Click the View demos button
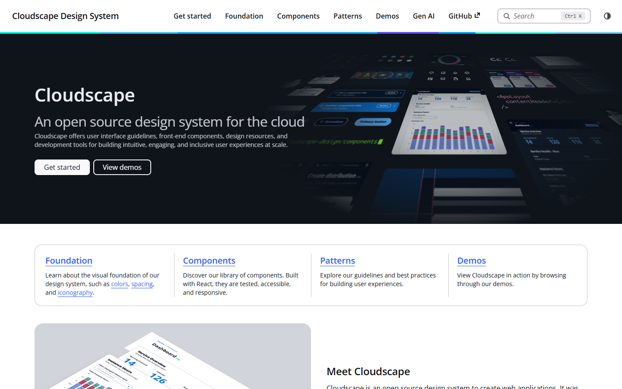This screenshot has width=622, height=389. pyautogui.click(x=122, y=167)
